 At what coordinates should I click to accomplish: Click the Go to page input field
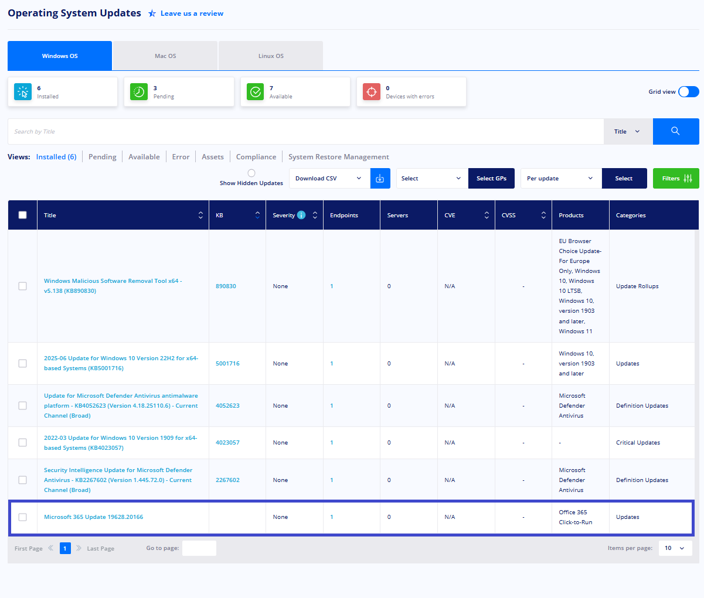pyautogui.click(x=199, y=548)
